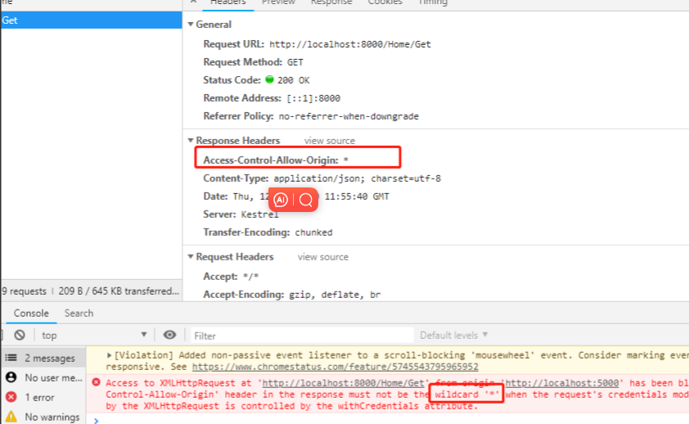The image size is (689, 424).
Task: Expand the Violation console message
Action: (110, 355)
